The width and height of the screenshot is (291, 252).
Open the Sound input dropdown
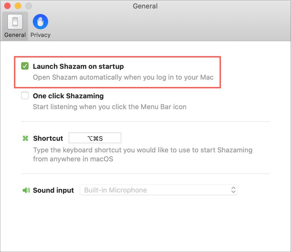point(159,190)
